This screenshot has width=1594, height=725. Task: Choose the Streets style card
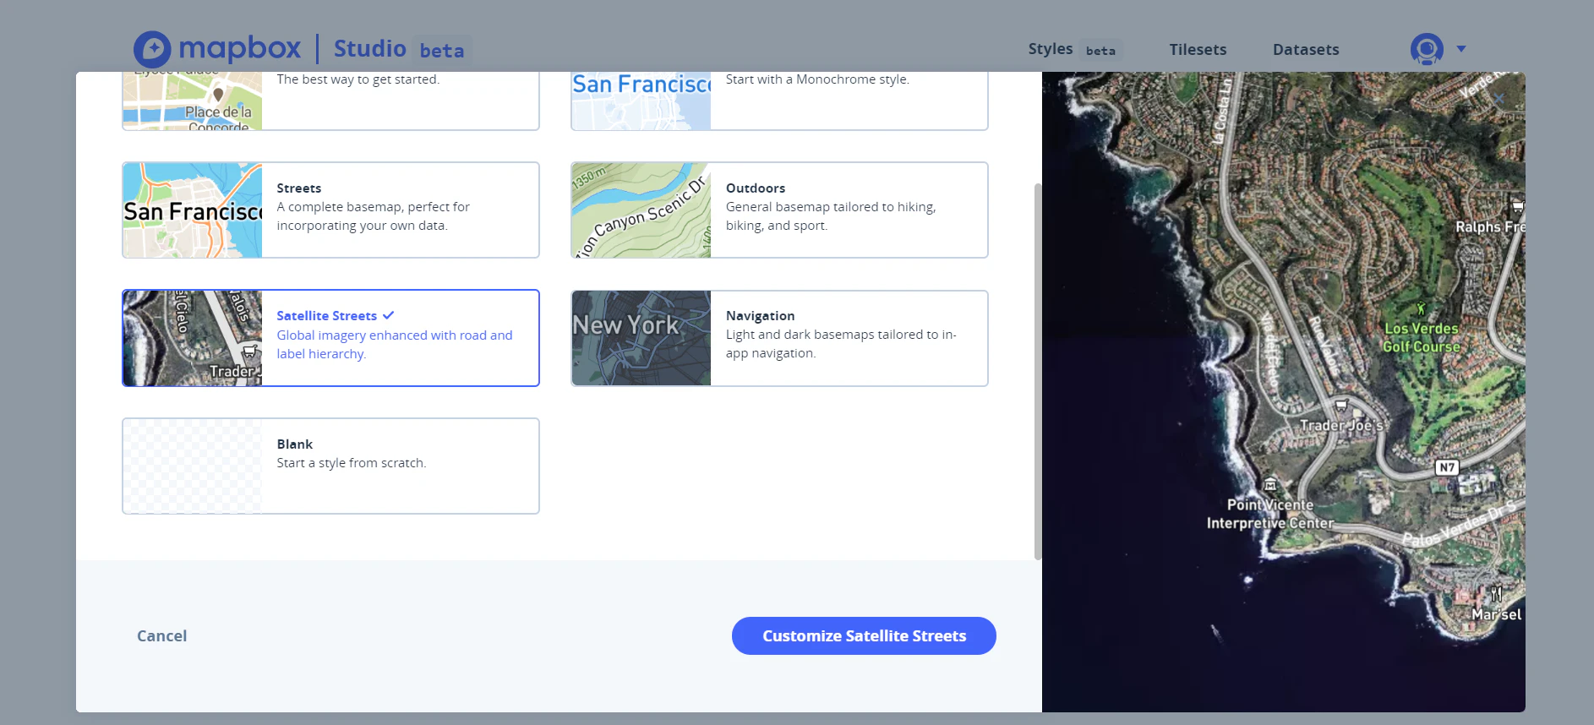click(x=330, y=210)
